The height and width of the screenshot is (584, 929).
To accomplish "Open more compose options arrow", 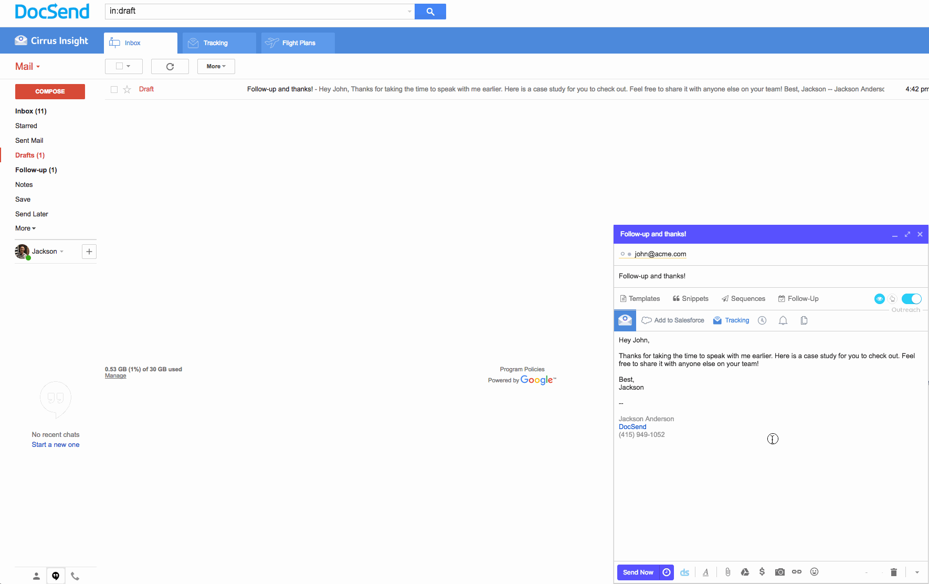I will 917,572.
